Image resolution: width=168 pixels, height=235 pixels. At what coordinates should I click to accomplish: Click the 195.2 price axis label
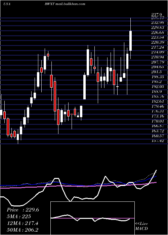158,82
